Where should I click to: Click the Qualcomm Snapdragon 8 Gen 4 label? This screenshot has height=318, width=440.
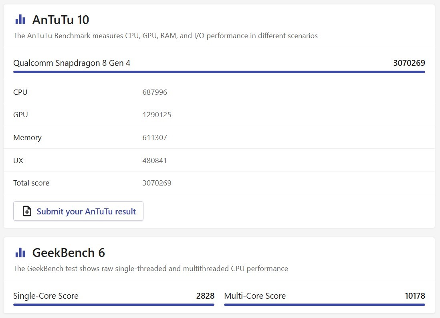click(x=72, y=63)
